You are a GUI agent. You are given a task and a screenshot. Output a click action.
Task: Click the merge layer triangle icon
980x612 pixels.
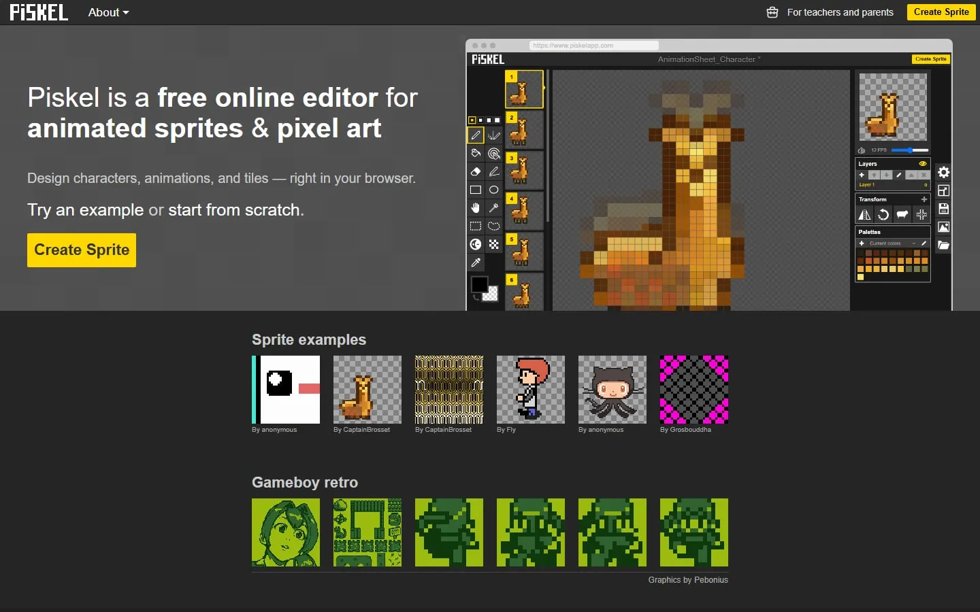pos(911,175)
